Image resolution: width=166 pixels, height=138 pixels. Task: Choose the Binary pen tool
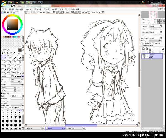pyautogui.click(x=9, y=65)
